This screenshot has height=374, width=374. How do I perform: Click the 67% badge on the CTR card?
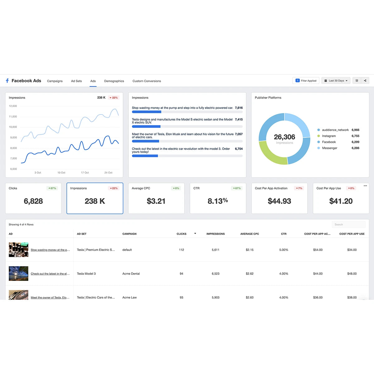(x=237, y=188)
